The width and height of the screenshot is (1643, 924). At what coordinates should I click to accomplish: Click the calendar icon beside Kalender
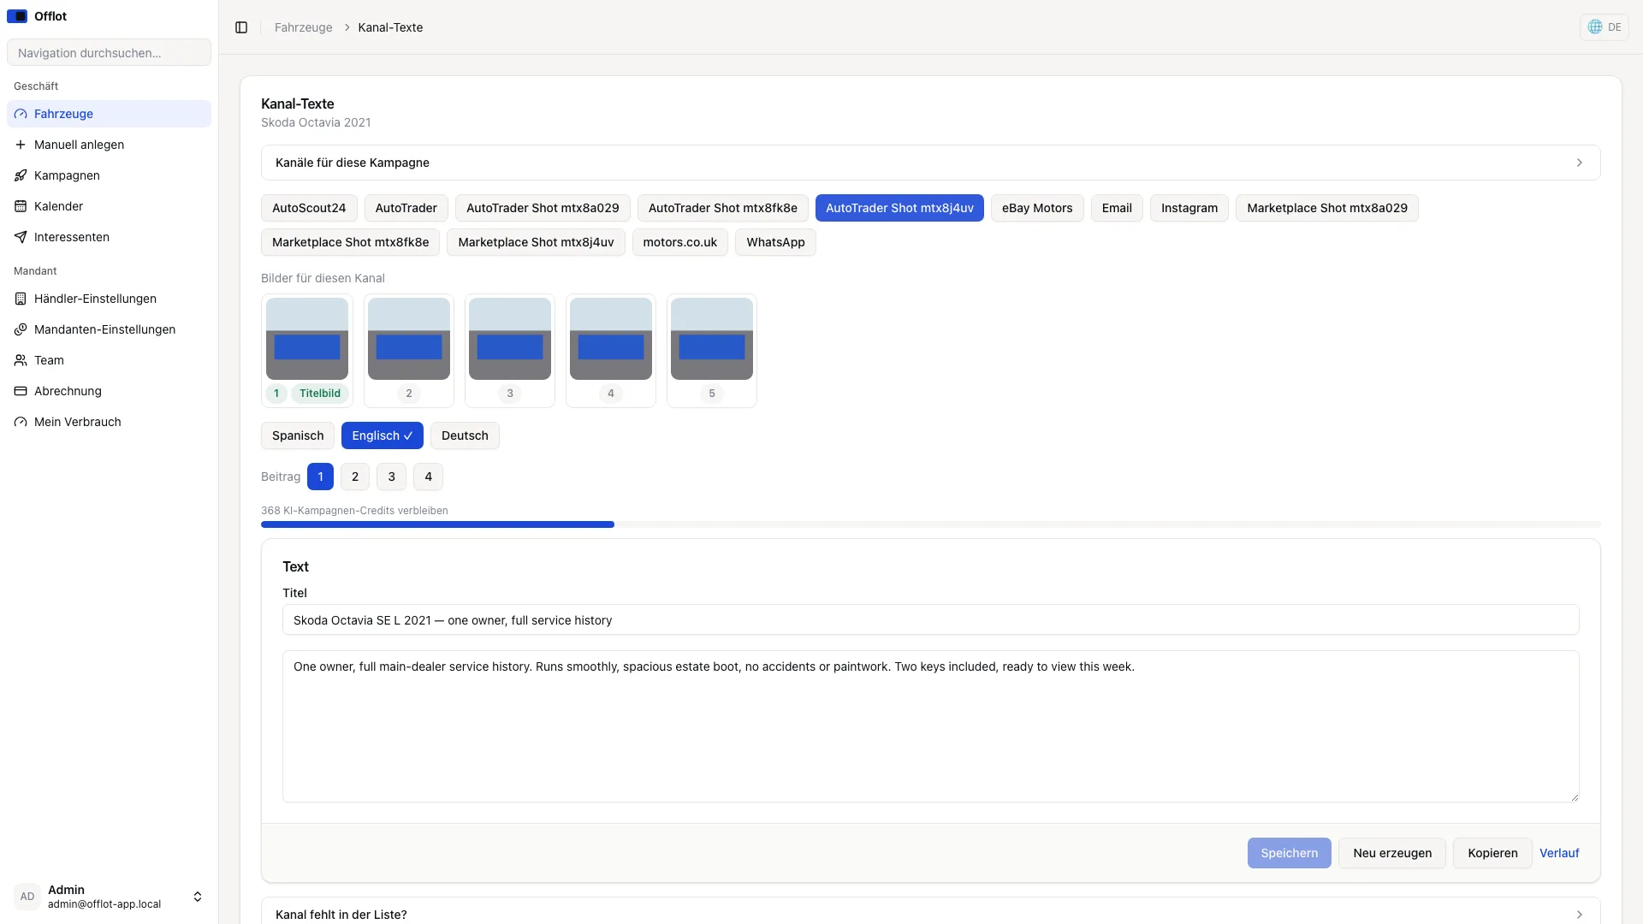(21, 206)
